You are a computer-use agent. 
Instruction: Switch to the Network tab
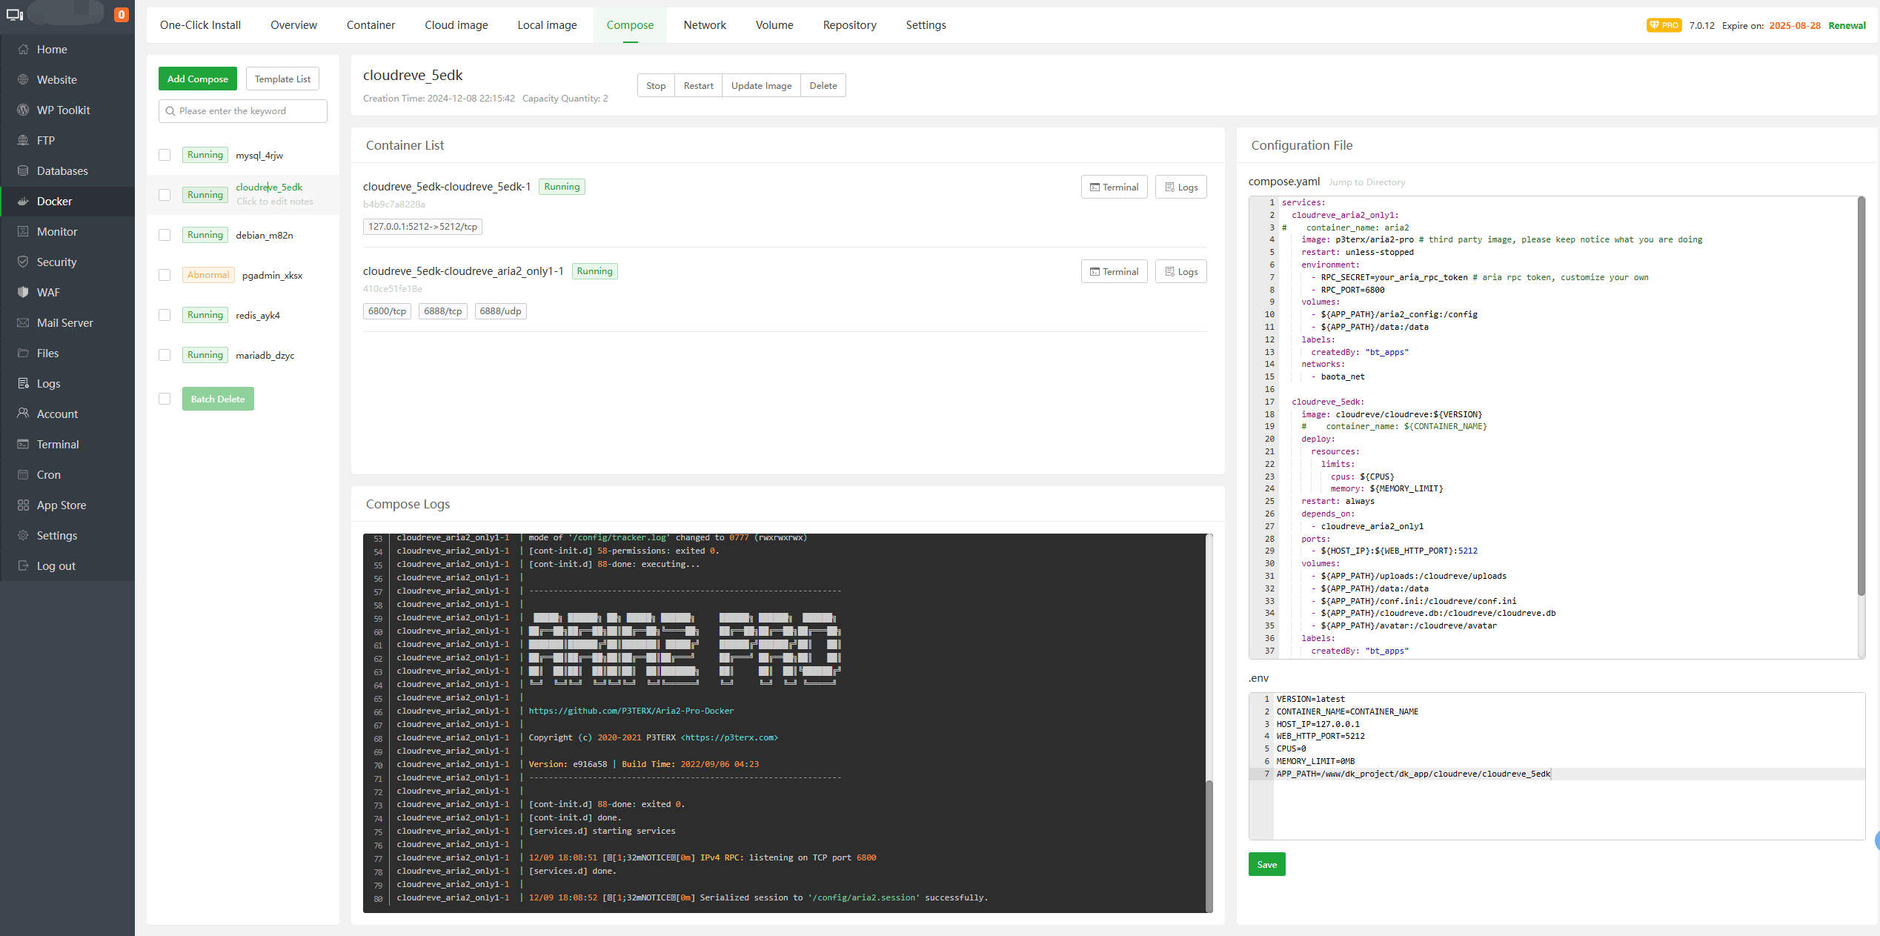(x=704, y=25)
